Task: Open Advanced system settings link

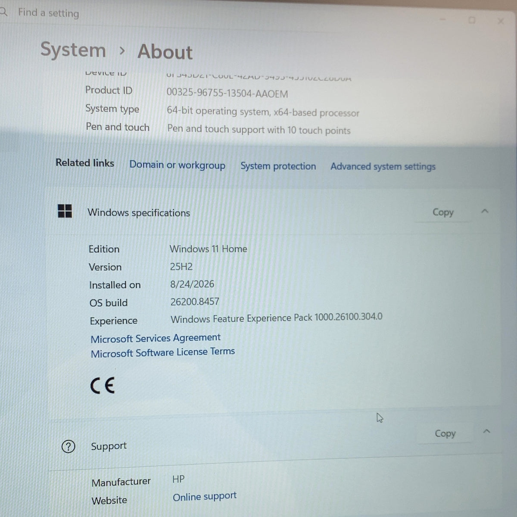Action: 383,166
